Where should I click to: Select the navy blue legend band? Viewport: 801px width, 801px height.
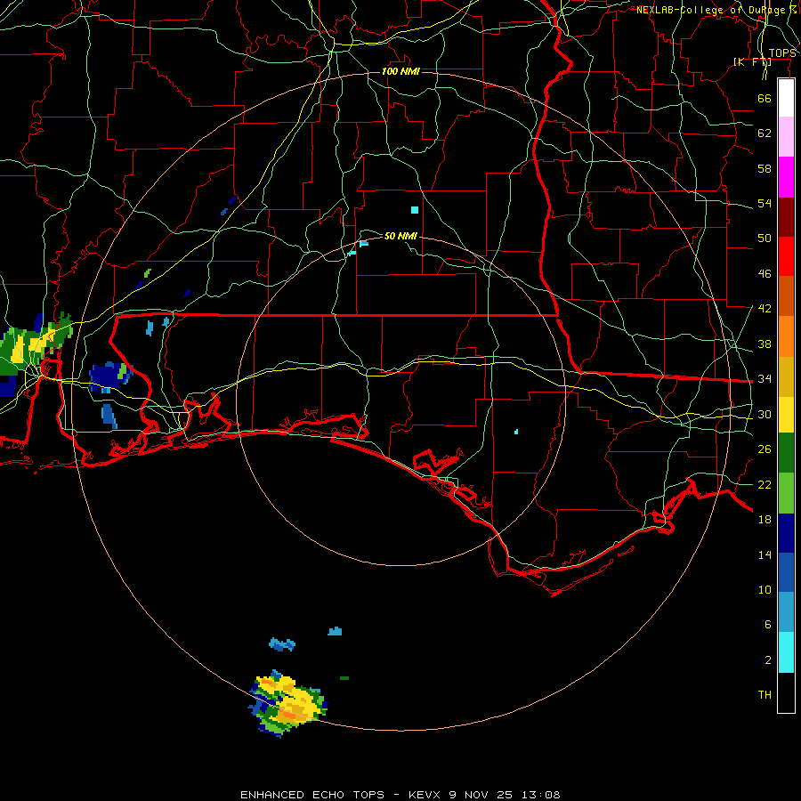tap(786, 533)
